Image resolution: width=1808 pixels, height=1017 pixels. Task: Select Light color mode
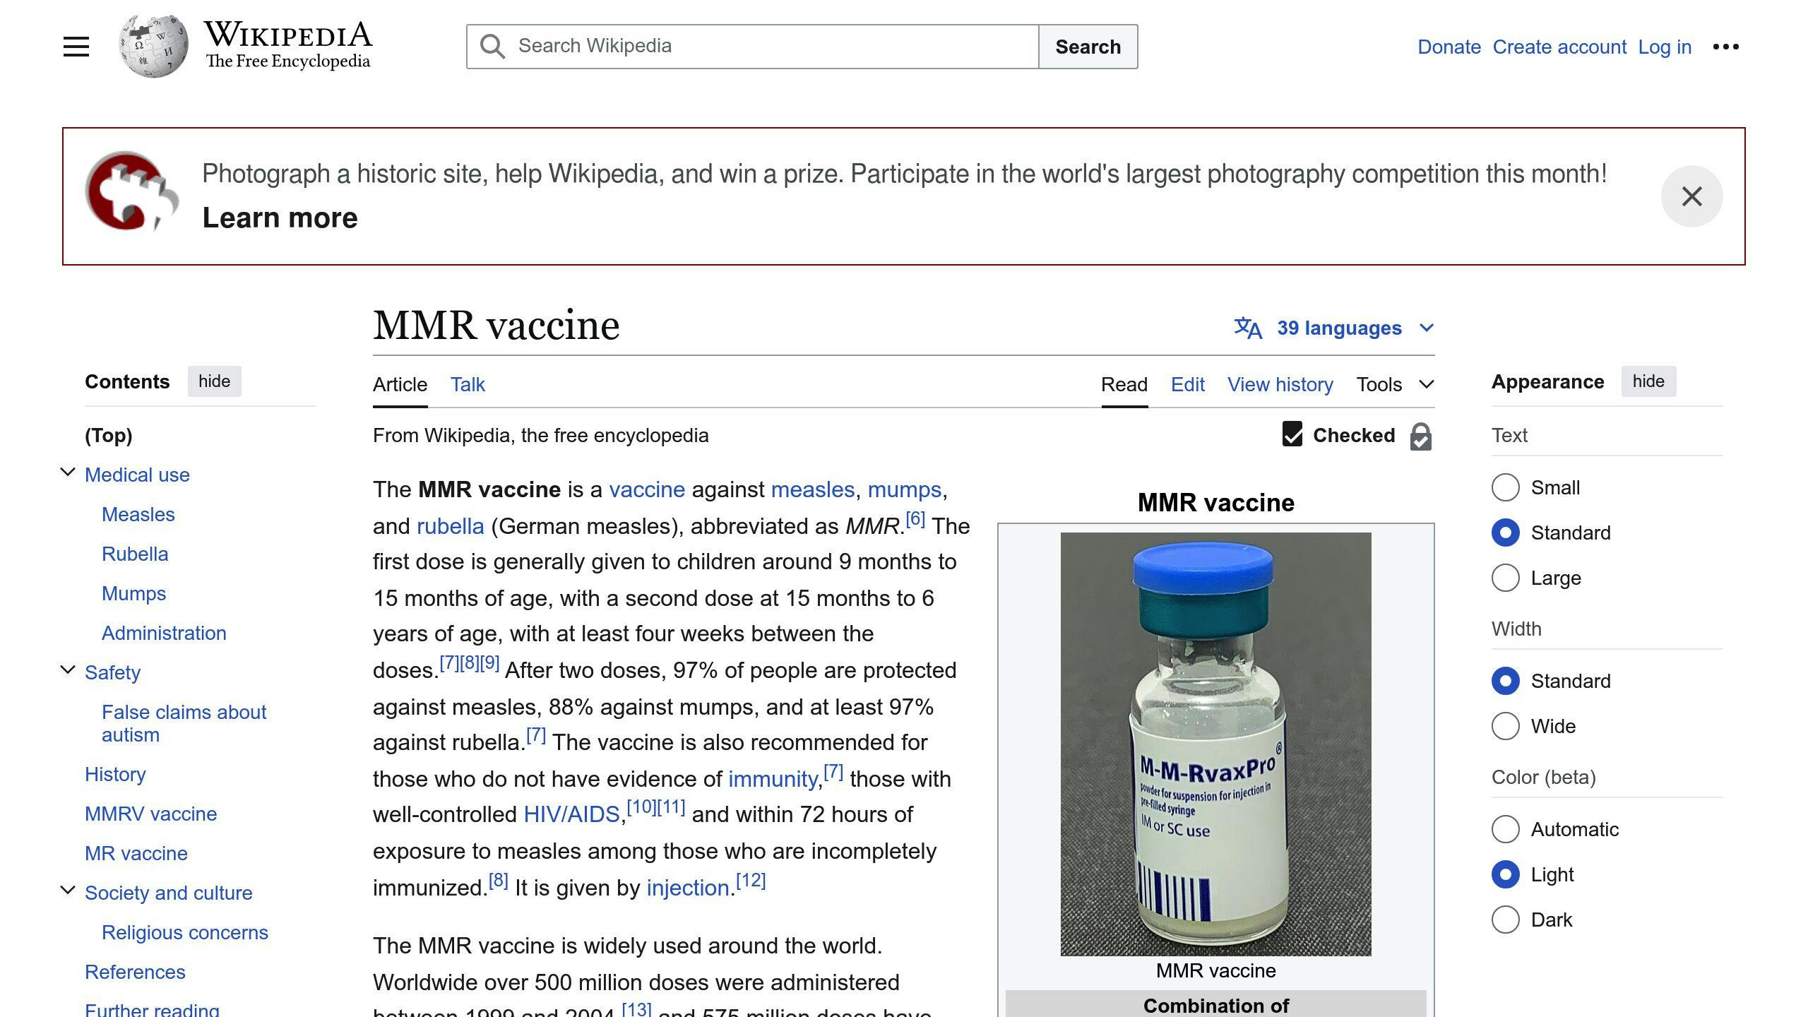[x=1505, y=874]
